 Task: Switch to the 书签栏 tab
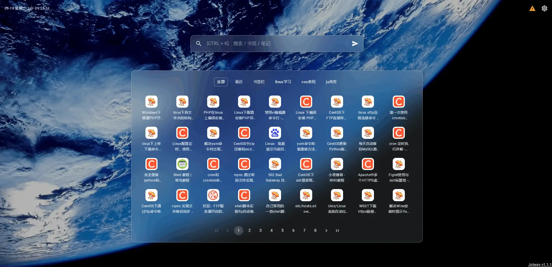(259, 82)
